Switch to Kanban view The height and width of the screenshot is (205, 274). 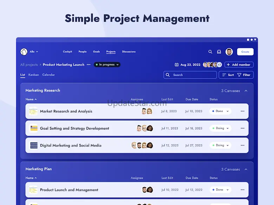coord(34,75)
